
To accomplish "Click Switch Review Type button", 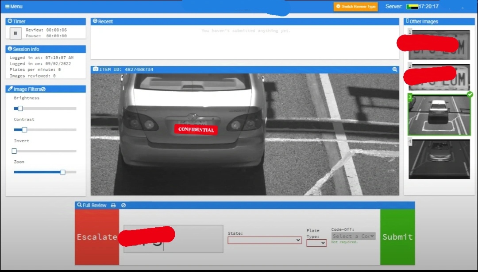I will tap(355, 6).
